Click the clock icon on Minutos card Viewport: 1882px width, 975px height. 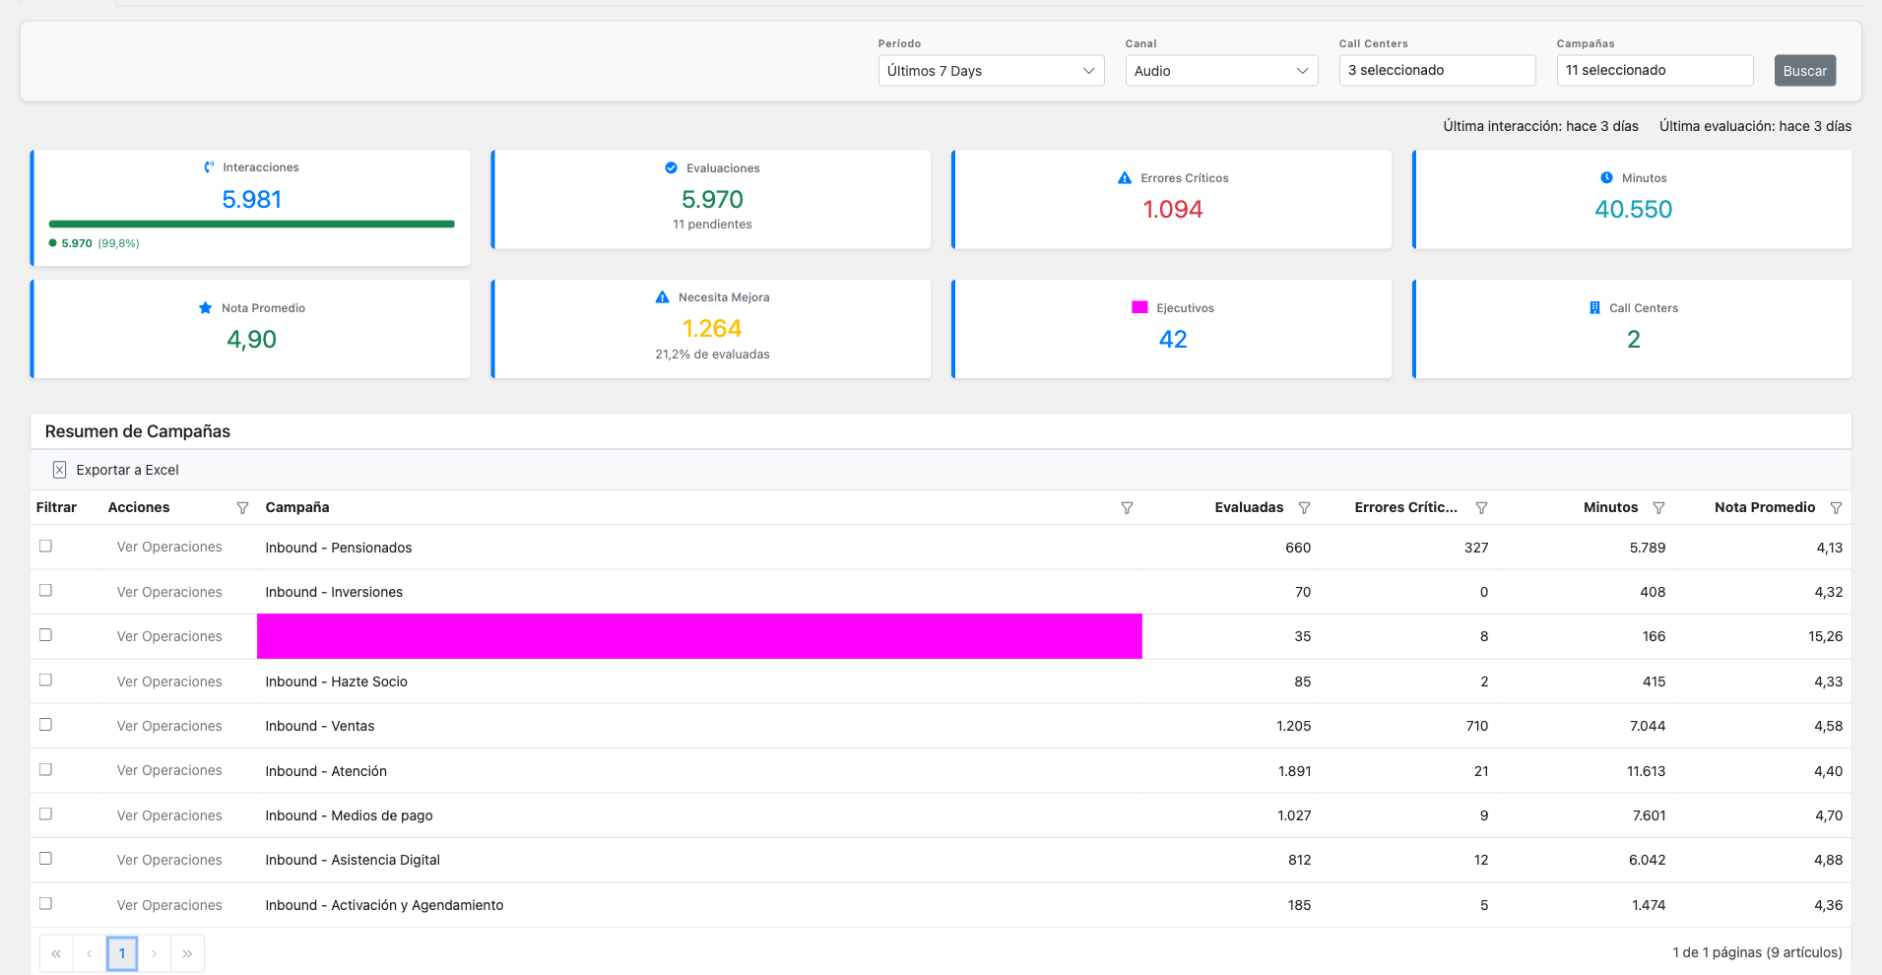click(1605, 177)
